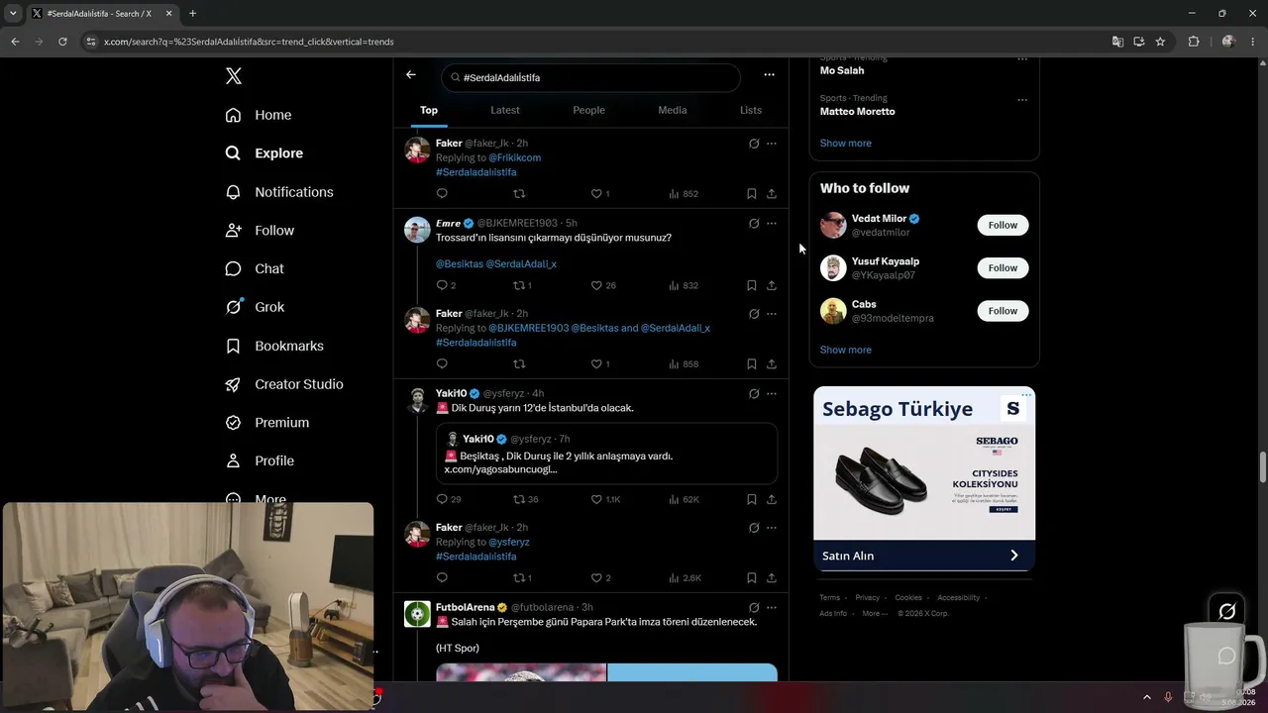Expand the footer More menu
Image resolution: width=1268 pixels, height=713 pixels.
[875, 614]
